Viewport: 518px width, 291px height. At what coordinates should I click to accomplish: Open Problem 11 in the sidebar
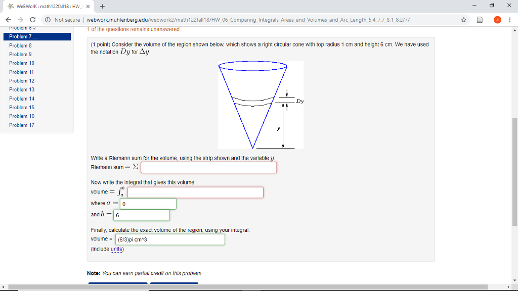21,72
